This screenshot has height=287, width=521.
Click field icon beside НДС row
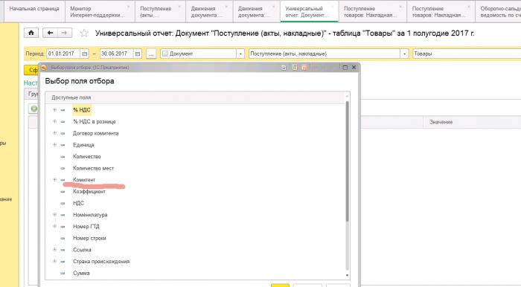(x=63, y=203)
